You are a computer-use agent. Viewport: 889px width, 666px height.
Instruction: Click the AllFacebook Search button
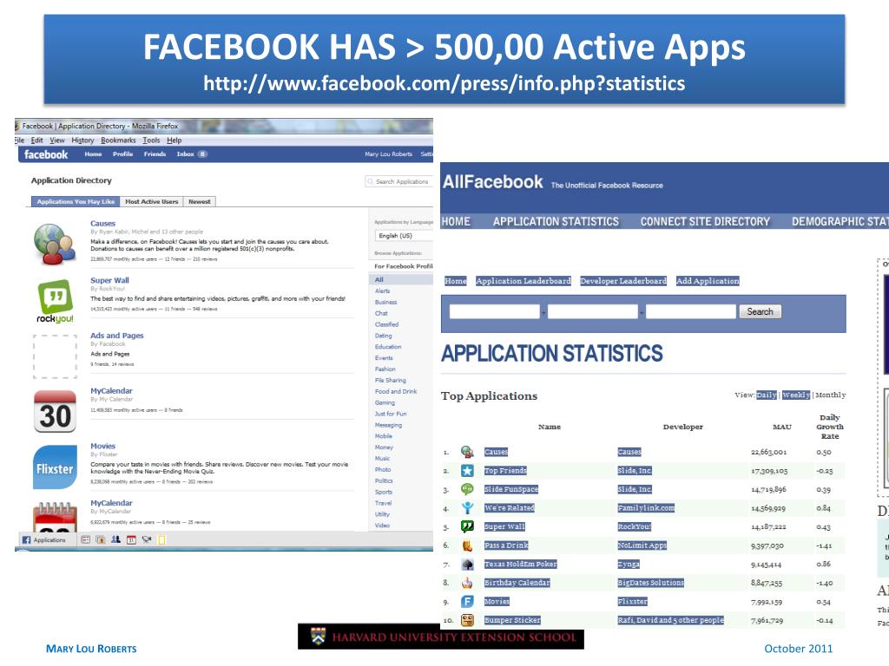pos(760,311)
